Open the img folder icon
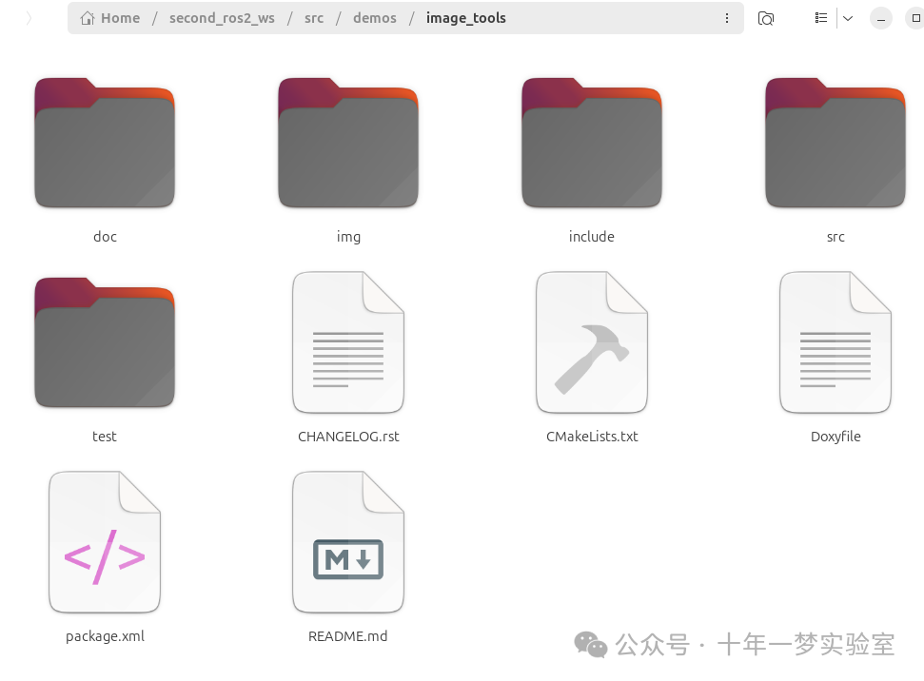 (x=348, y=143)
